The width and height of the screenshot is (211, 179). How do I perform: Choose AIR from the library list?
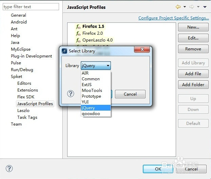96,73
